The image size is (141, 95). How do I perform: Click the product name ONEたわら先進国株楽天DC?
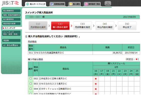tap(49, 53)
